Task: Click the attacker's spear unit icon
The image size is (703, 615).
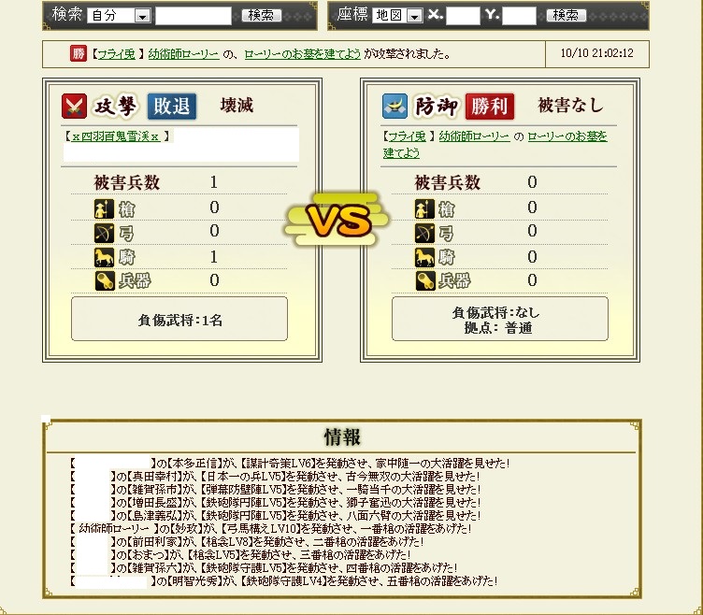Action: click(104, 208)
